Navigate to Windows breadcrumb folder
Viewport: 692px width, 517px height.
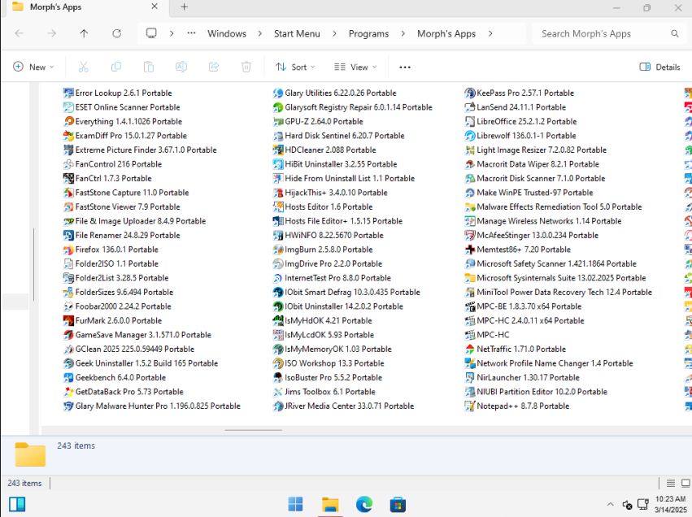pos(227,33)
